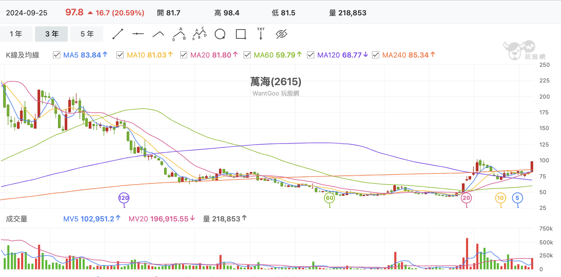561x277 pixels.
Task: Select the angle polyline drawing tool
Action: 158,34
